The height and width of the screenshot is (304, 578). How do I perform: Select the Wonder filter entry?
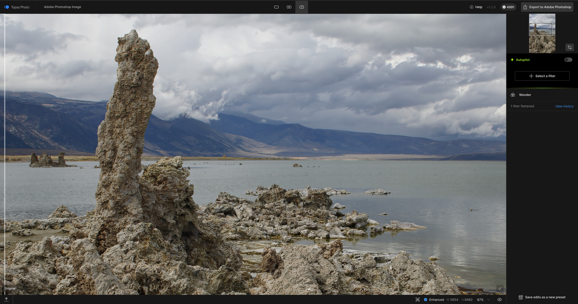pos(525,95)
